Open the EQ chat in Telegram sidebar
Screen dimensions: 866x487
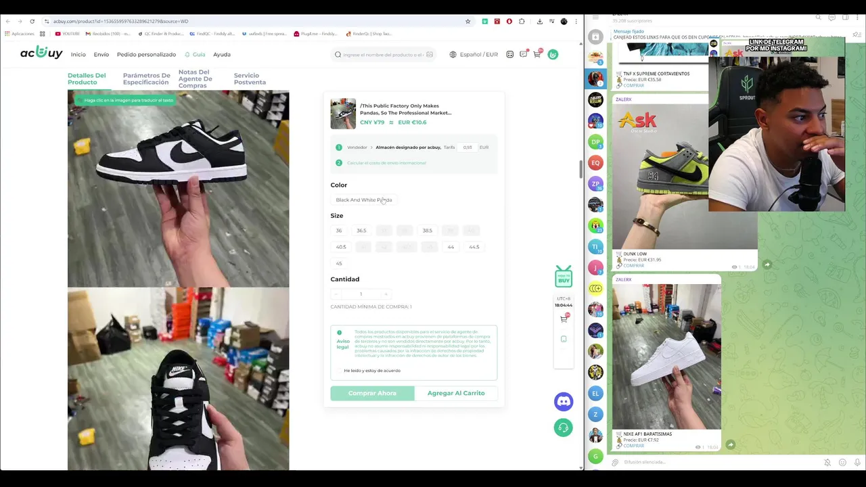[x=595, y=162]
